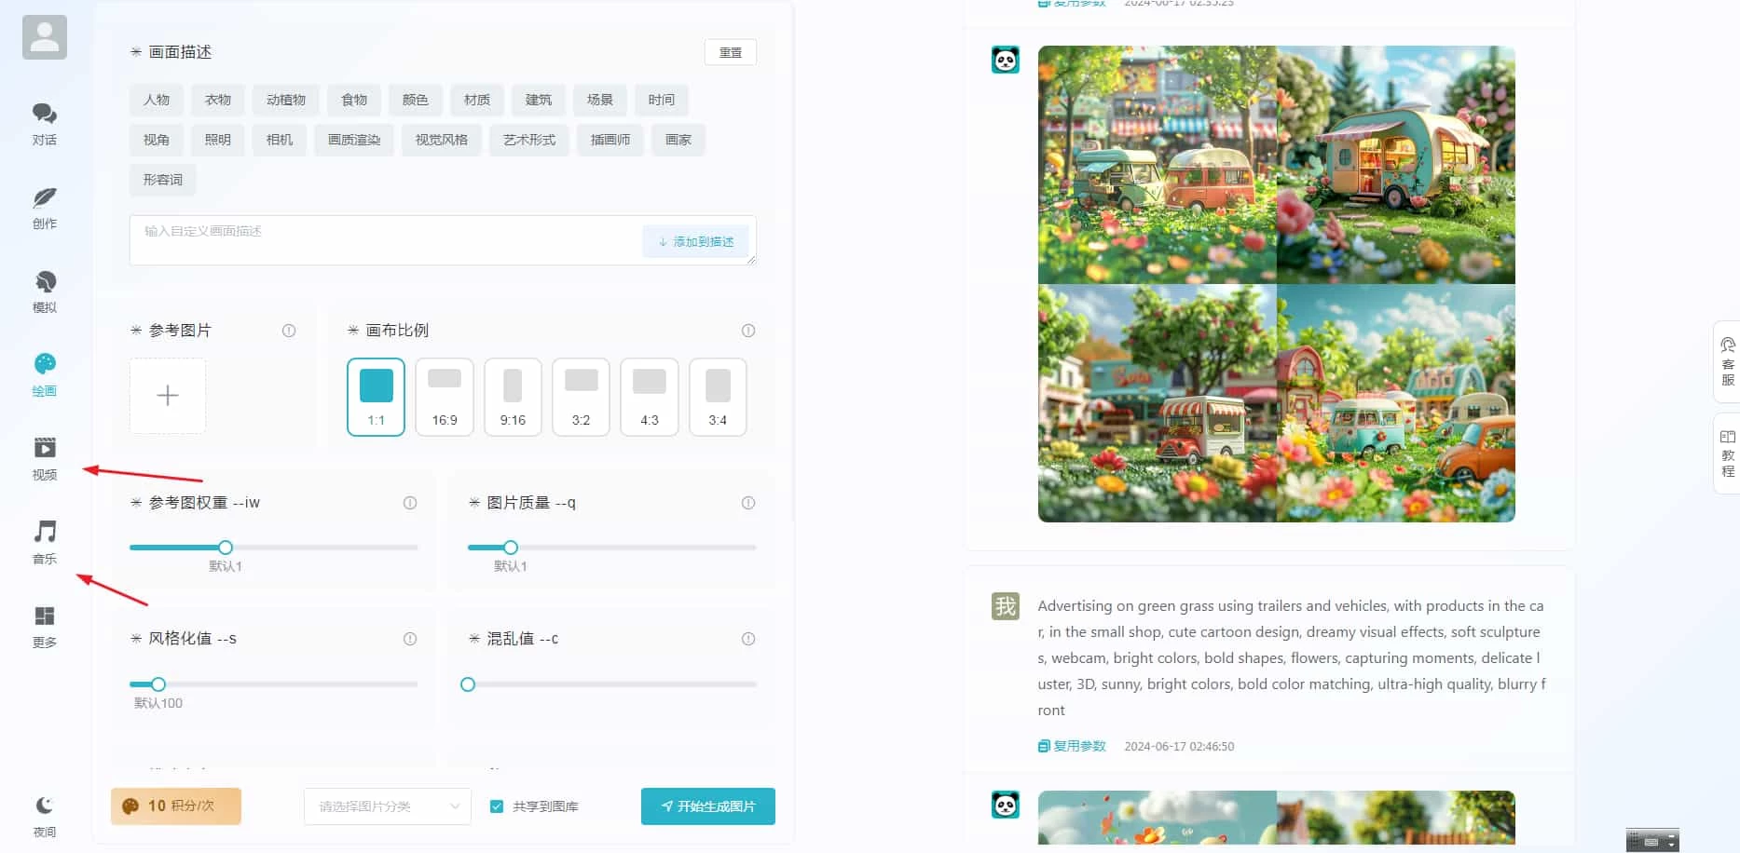Open the 请选择图片分类 category dropdown
1740x853 pixels.
(x=386, y=806)
